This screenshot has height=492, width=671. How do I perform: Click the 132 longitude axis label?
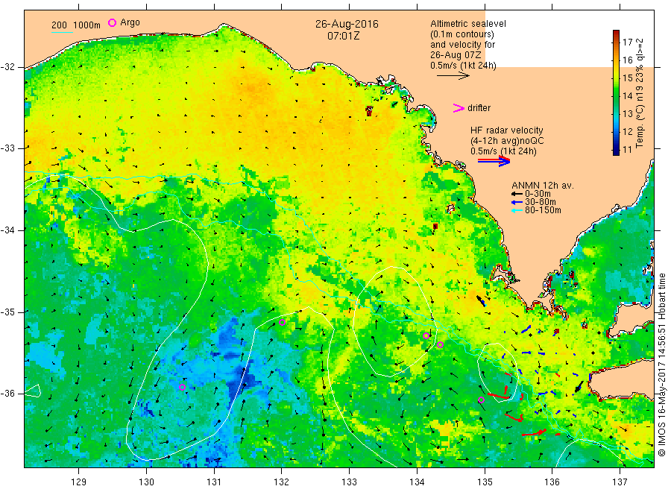click(282, 482)
